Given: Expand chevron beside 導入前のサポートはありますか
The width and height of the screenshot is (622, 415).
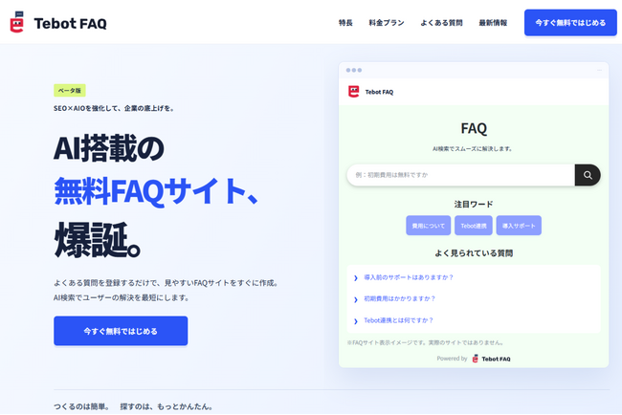Looking at the screenshot, I should (356, 278).
